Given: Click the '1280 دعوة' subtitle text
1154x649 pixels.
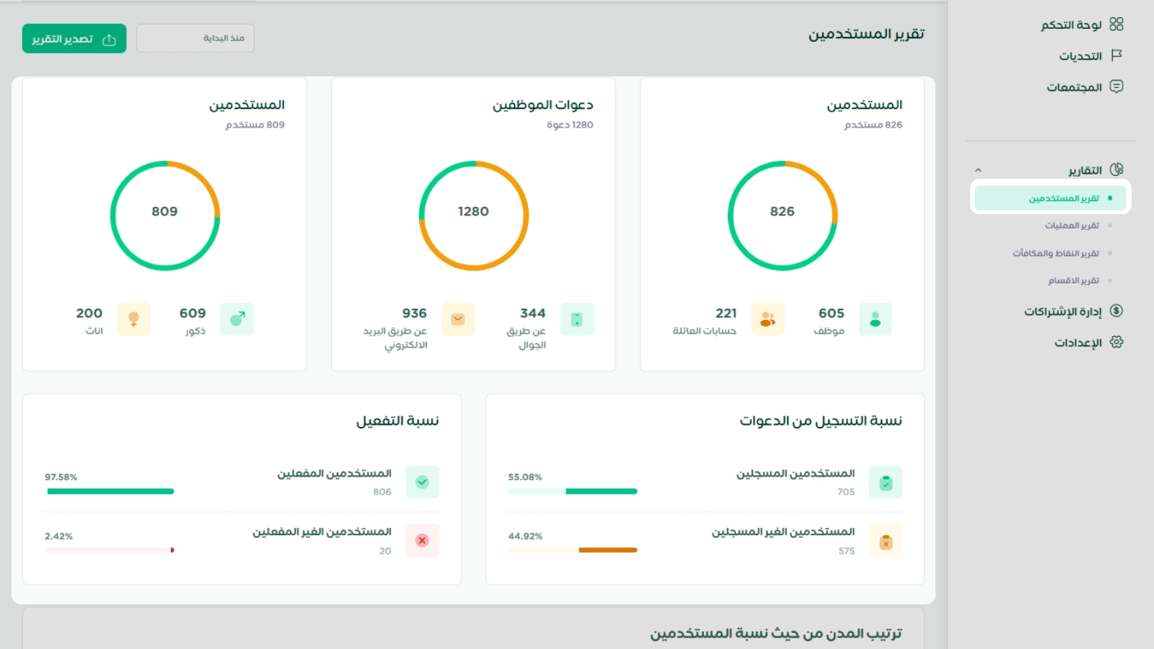Looking at the screenshot, I should point(570,125).
